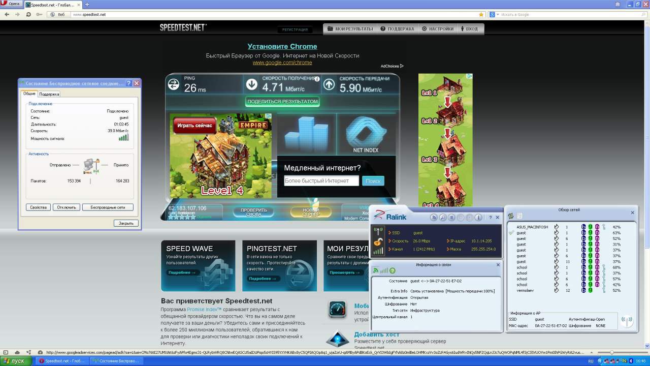Select the guest network on channel 11

tap(571, 261)
